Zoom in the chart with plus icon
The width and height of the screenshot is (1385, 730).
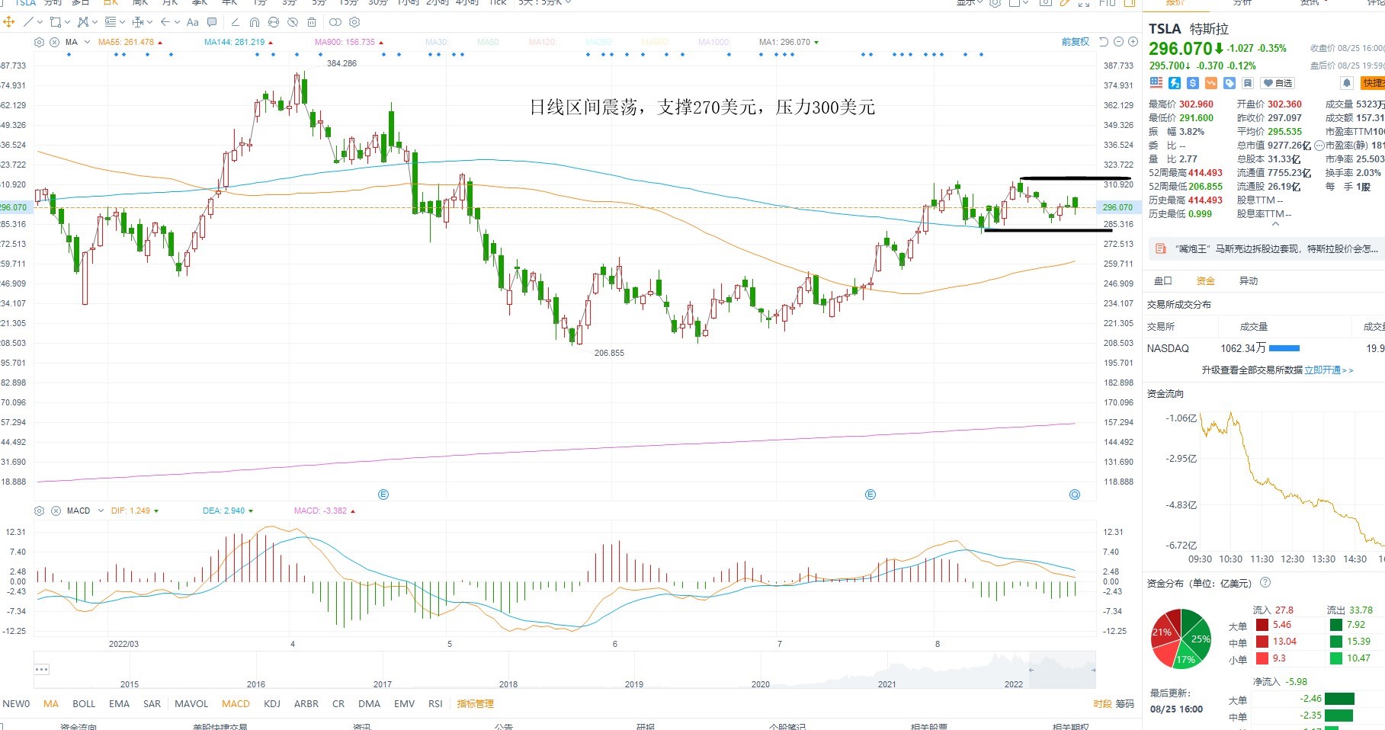(x=1133, y=42)
